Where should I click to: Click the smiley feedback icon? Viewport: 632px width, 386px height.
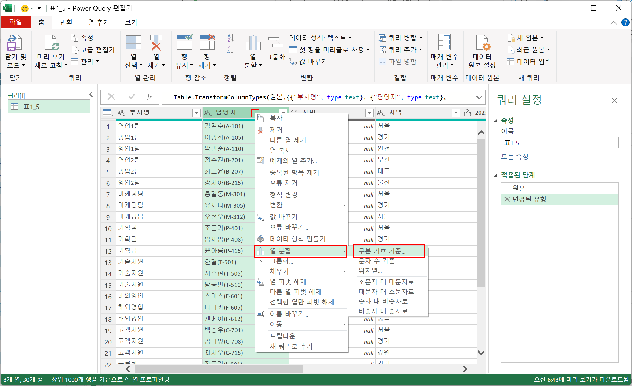click(x=25, y=8)
